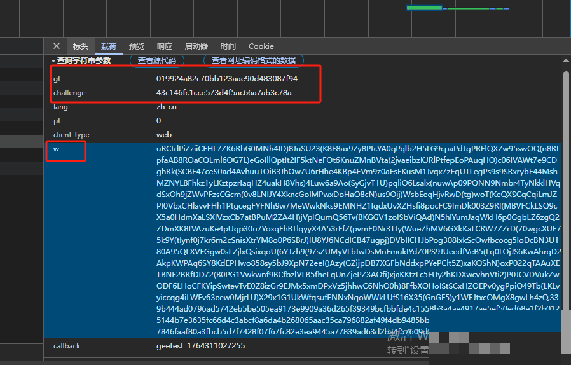This screenshot has height=365, width=571.
Task: Switch to the 标头 tab
Action: (81, 46)
